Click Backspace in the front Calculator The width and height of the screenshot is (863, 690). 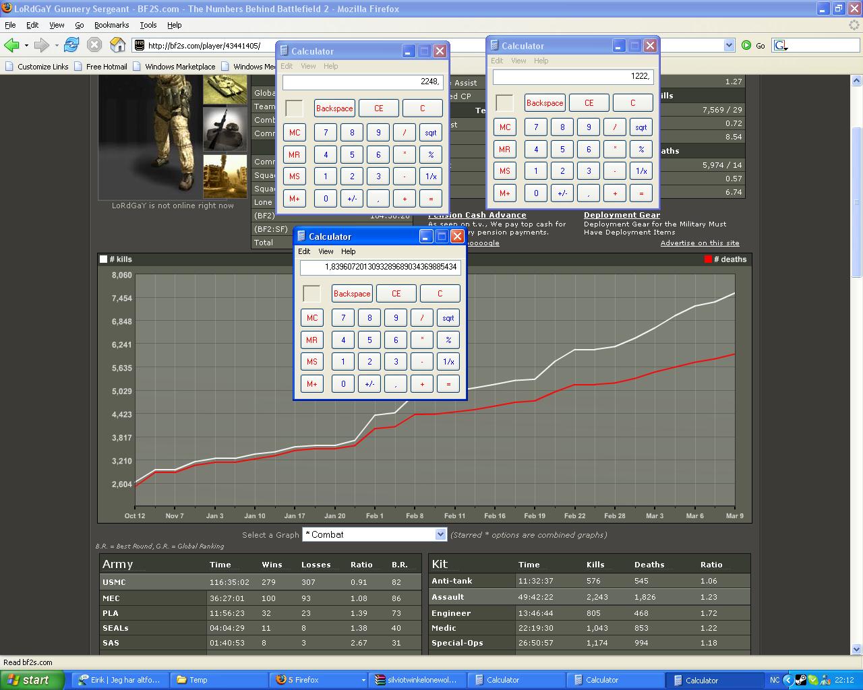coord(352,294)
